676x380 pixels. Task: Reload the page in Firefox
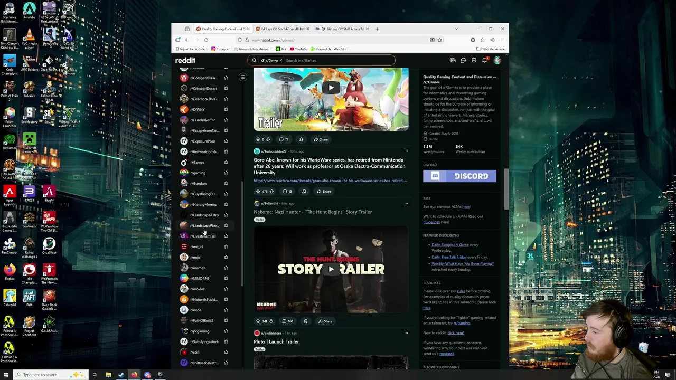click(206, 40)
